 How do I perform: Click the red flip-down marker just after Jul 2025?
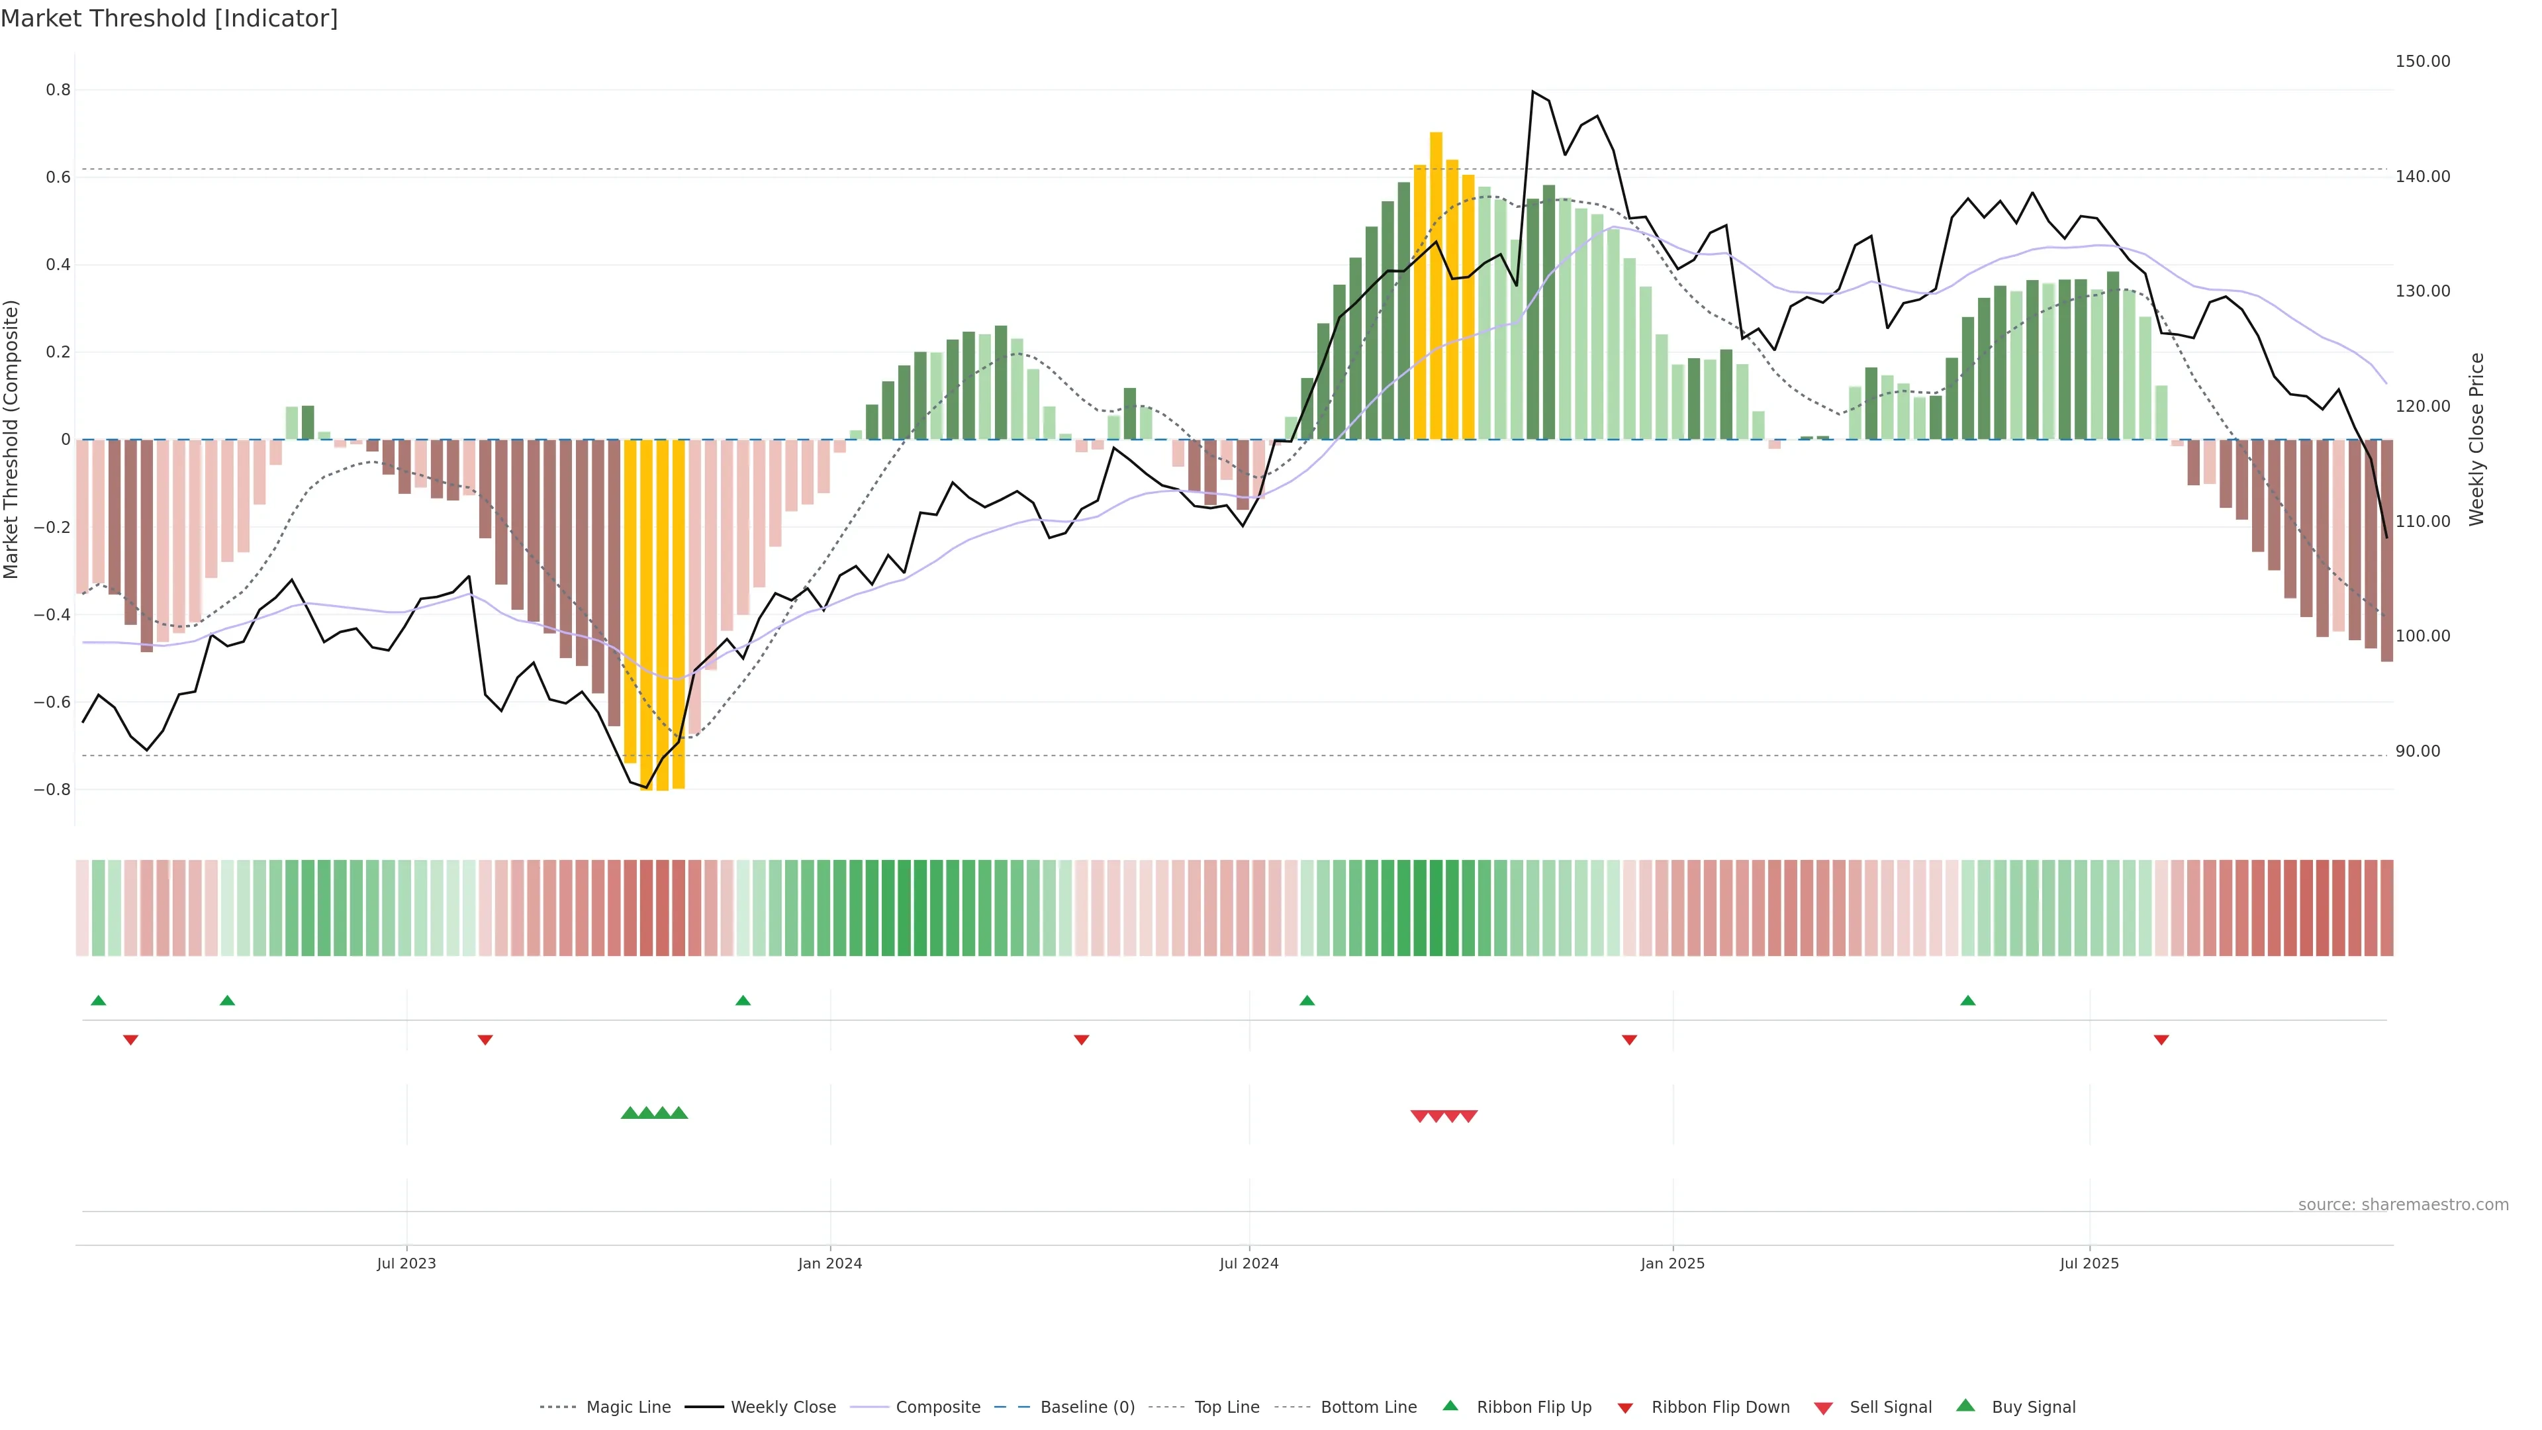[2161, 1039]
